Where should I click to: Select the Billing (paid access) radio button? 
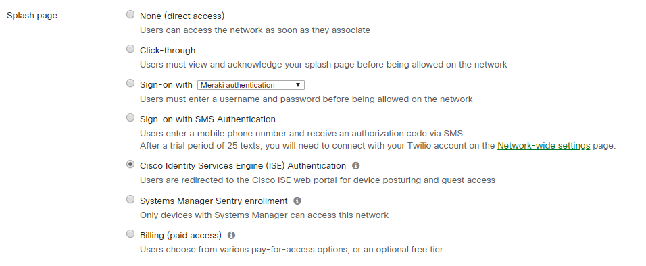[130, 234]
